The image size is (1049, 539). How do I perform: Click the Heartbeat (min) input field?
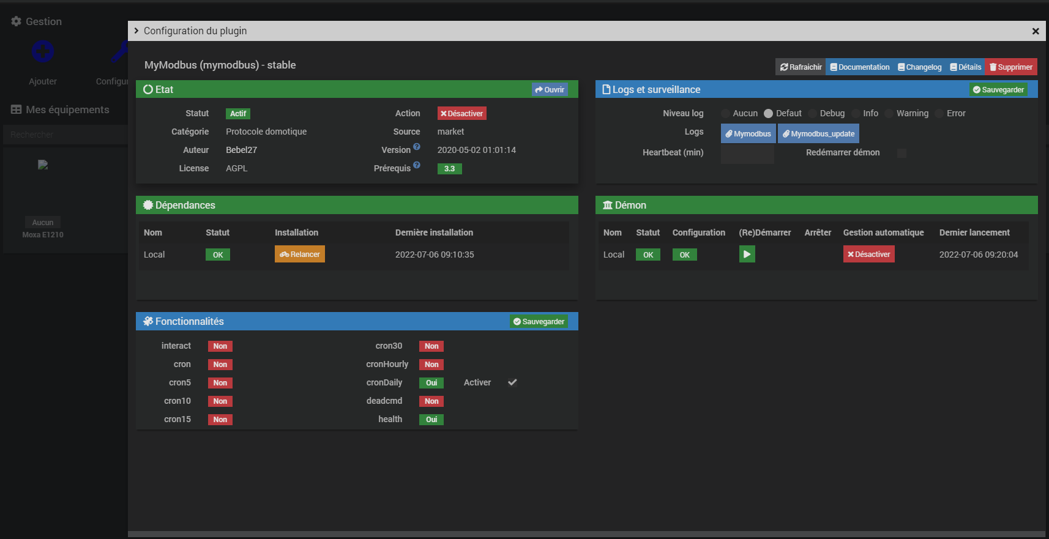point(747,153)
